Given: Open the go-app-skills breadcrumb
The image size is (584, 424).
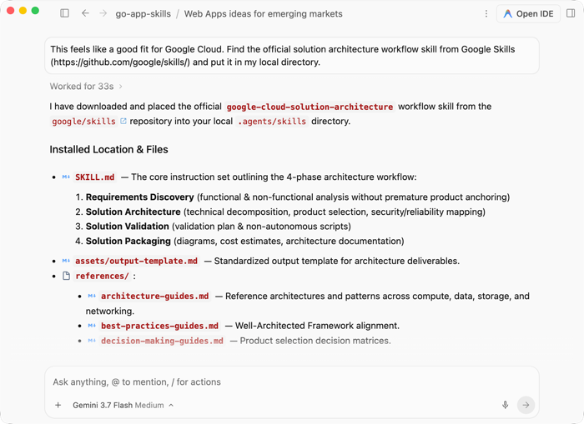Looking at the screenshot, I should click(143, 14).
